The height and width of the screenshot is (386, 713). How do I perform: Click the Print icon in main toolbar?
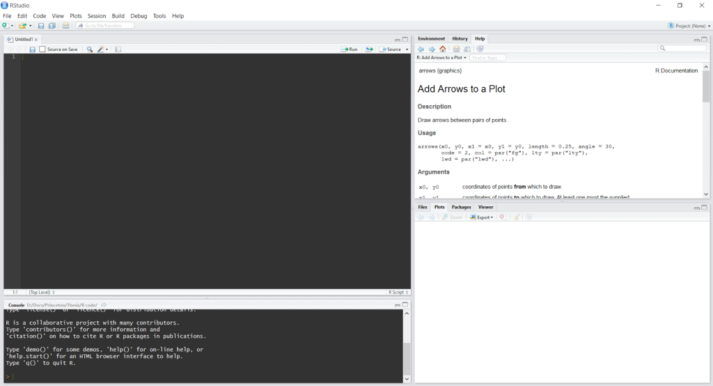(x=66, y=26)
